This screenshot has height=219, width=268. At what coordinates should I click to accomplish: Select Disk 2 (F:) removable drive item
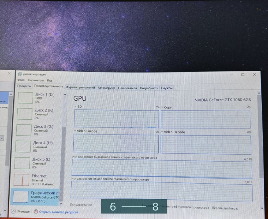point(25,114)
